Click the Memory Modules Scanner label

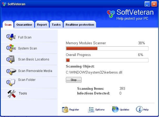point(86,43)
